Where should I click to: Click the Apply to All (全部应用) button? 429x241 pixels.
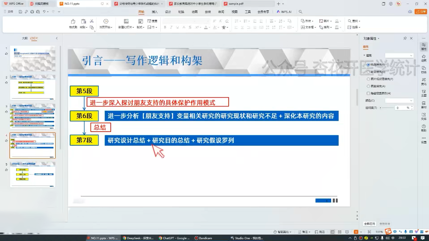(x=369, y=224)
